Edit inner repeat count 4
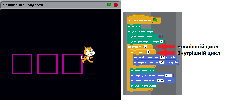Screen dimensions: 226x107 148,52
